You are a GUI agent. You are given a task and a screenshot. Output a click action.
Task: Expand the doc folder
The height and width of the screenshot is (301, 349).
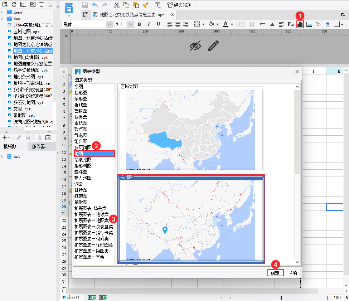(x=2, y=19)
